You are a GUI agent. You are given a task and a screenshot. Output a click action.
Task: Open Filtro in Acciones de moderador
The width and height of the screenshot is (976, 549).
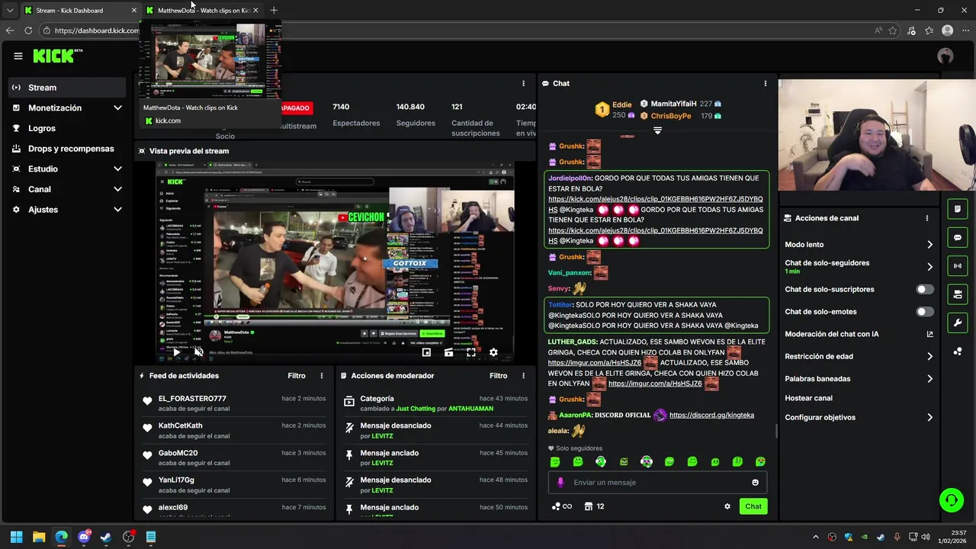[498, 376]
